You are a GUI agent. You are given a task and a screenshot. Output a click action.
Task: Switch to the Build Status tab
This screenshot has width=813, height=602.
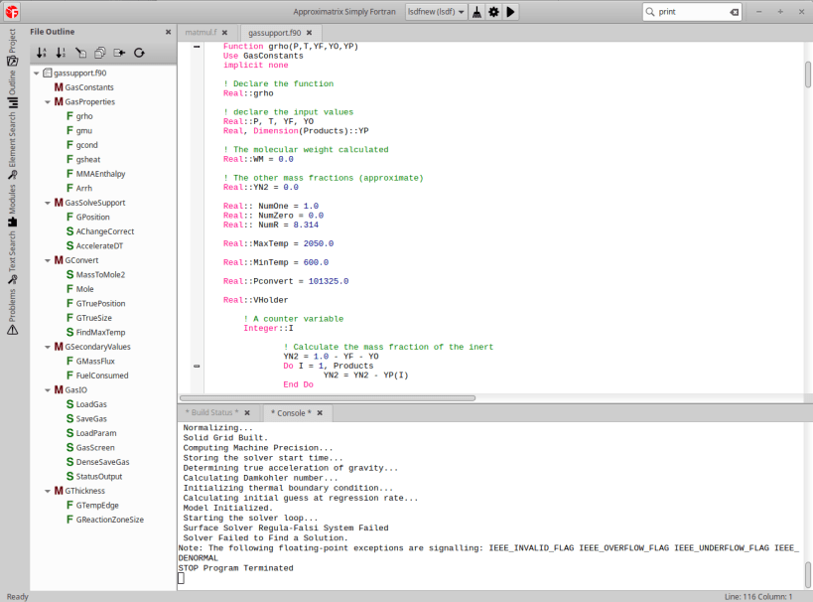tap(210, 412)
